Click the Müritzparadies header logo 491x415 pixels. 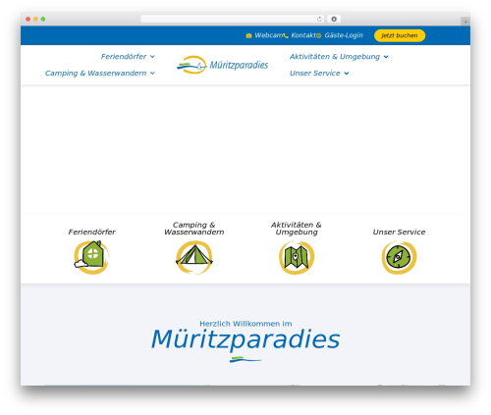[223, 65]
